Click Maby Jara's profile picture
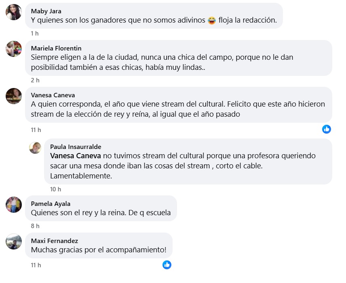 [x=14, y=12]
